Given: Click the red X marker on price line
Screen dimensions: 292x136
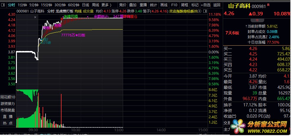Looking at the screenshot, I should tap(62, 19).
